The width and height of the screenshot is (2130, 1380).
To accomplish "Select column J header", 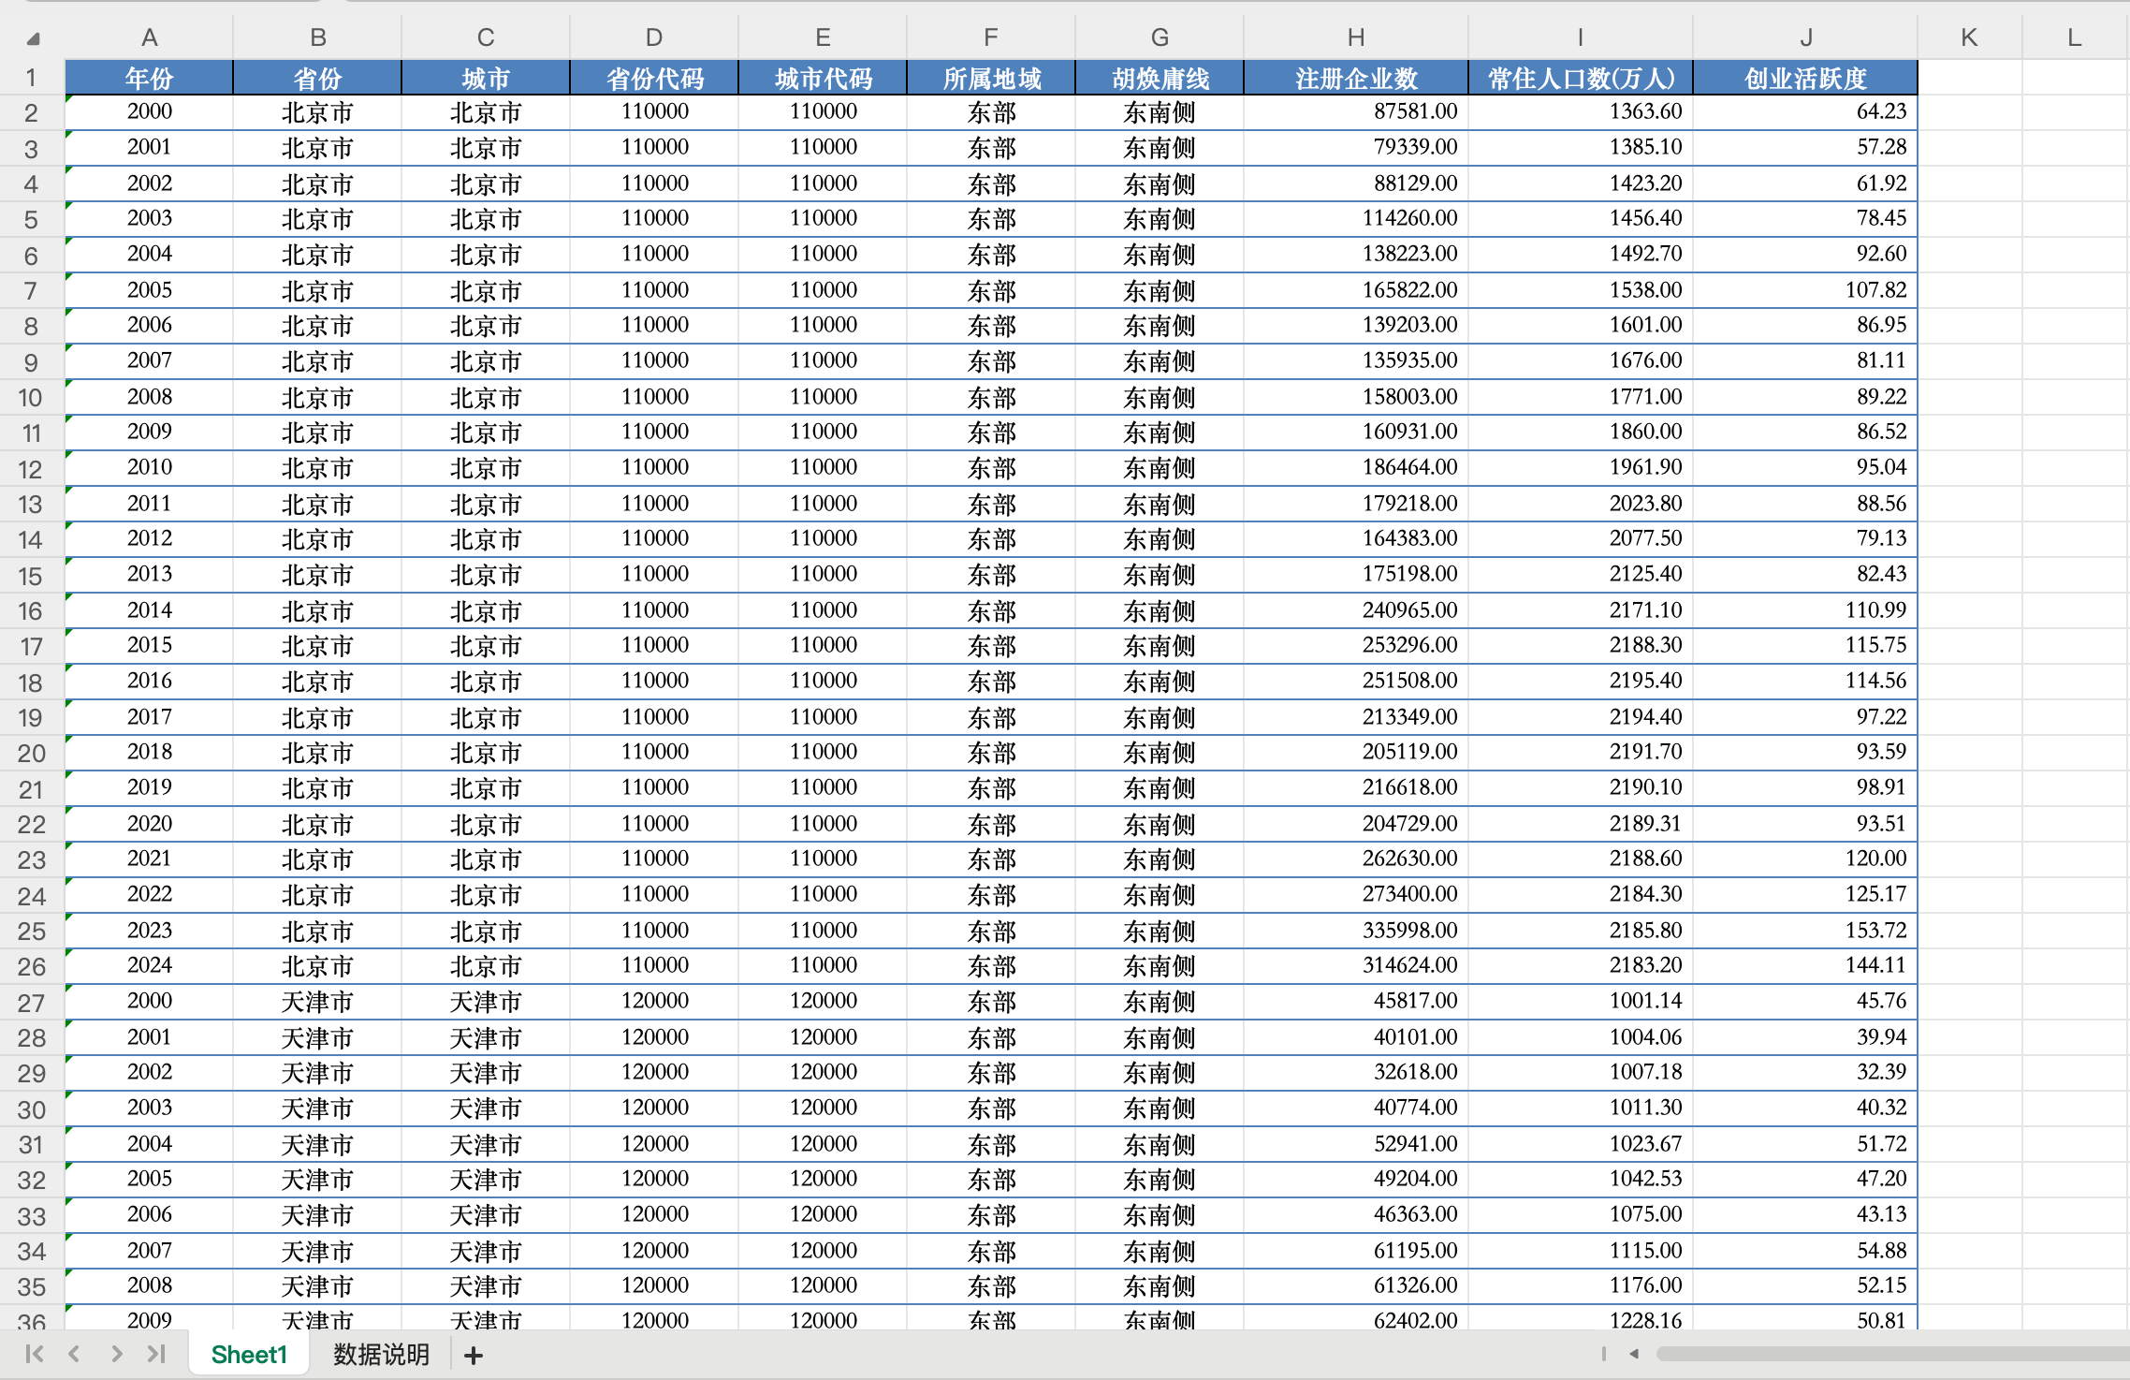I will 1805,37.
